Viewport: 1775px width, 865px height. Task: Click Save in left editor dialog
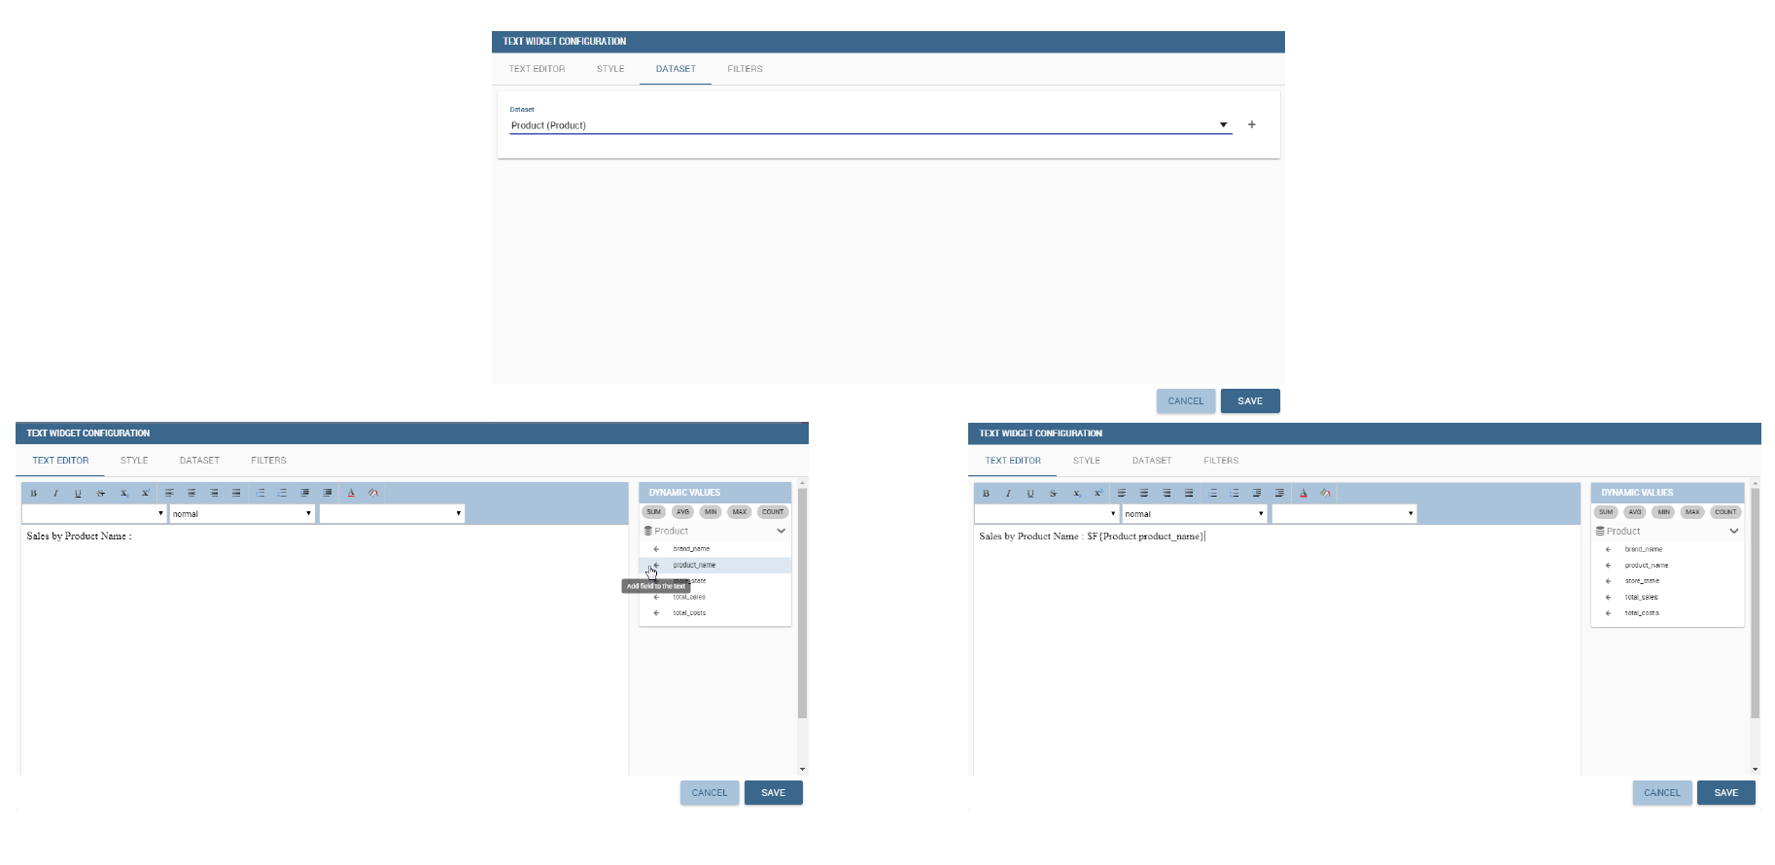pos(774,793)
